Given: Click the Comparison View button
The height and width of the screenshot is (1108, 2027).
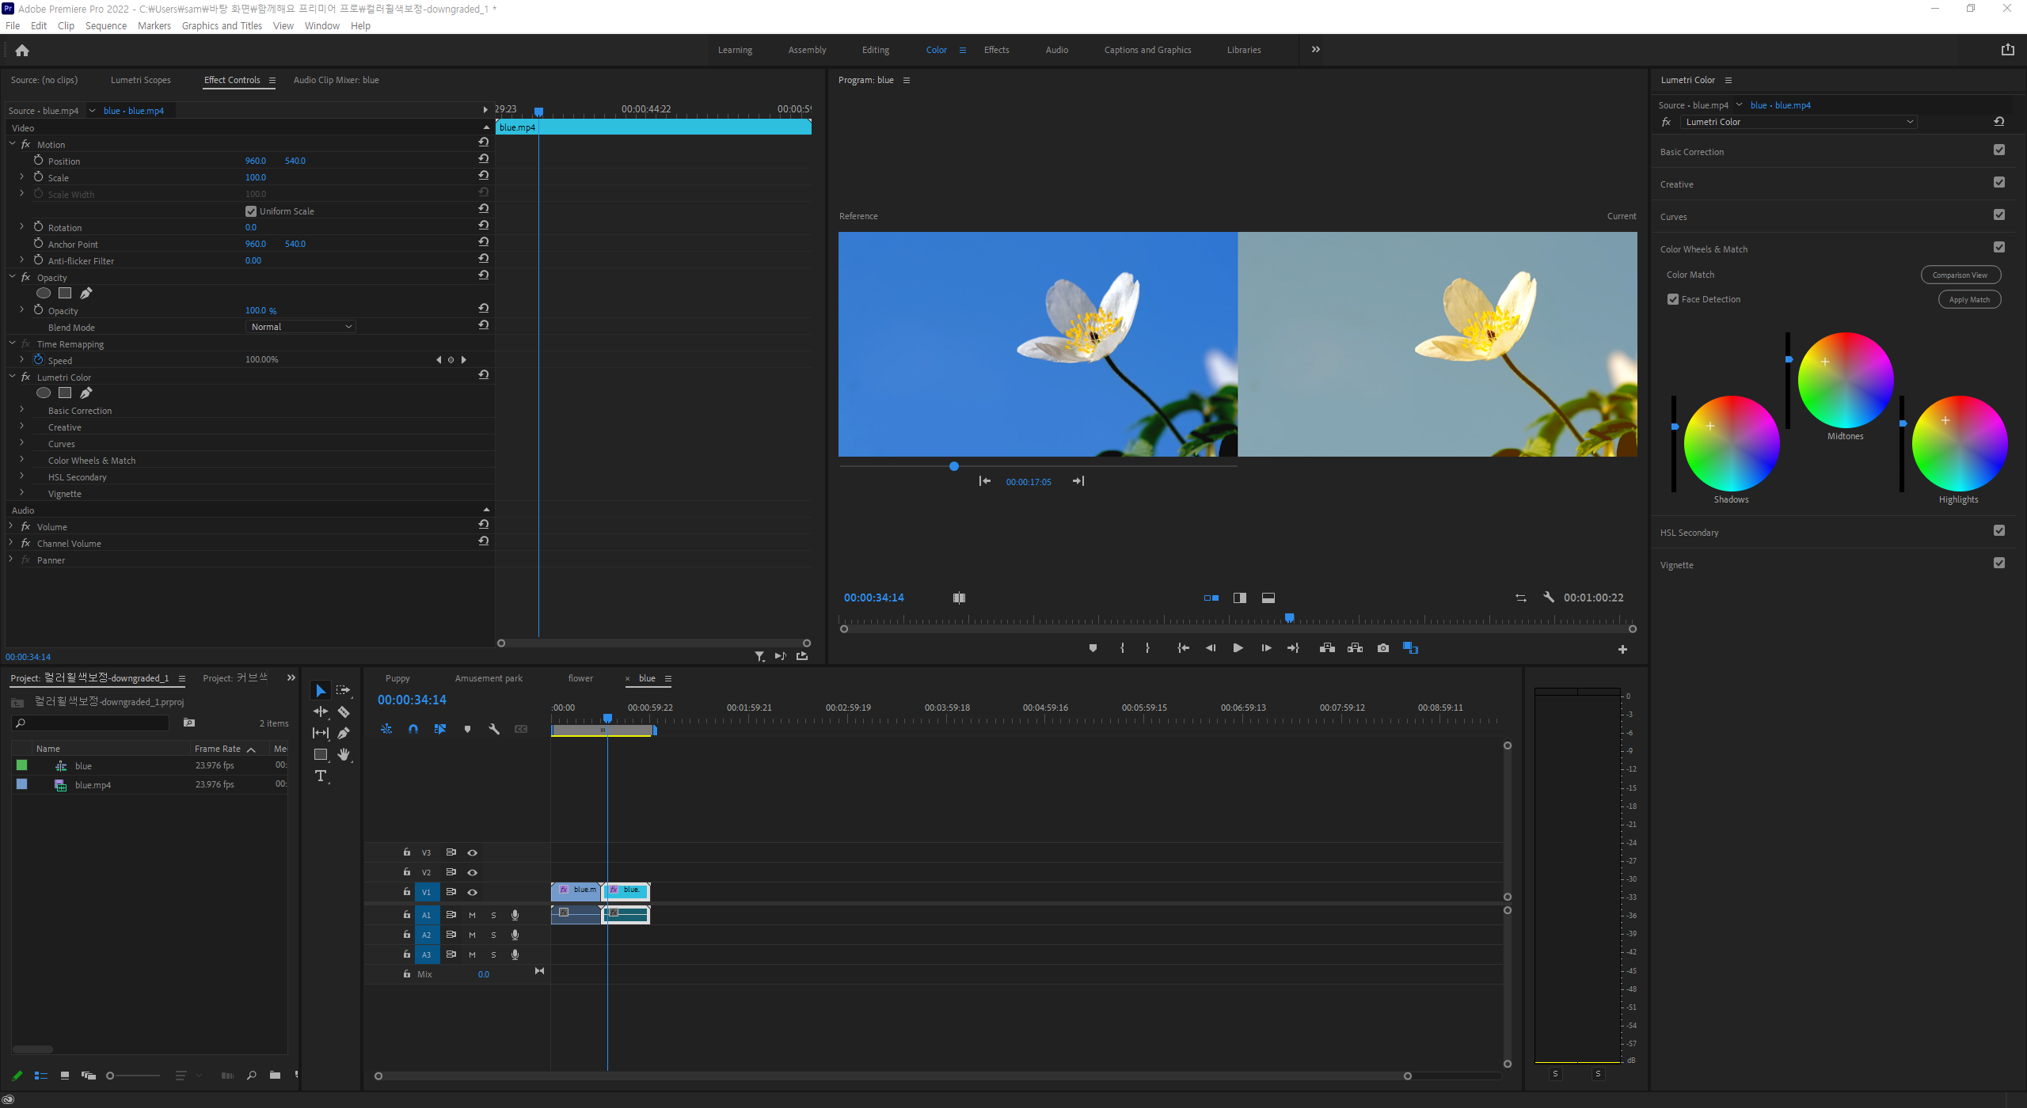Looking at the screenshot, I should [x=1960, y=275].
